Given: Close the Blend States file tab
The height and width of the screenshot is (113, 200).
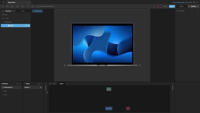Looking at the screenshot, I should click(x=28, y=2).
